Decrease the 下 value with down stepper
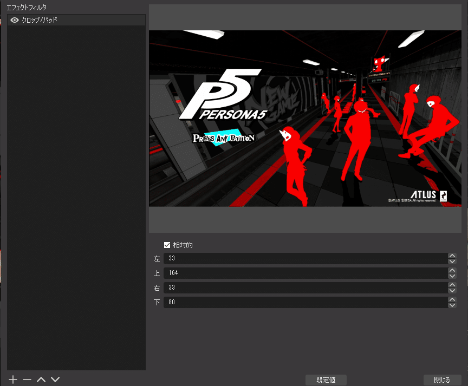This screenshot has height=386, width=468. point(452,305)
